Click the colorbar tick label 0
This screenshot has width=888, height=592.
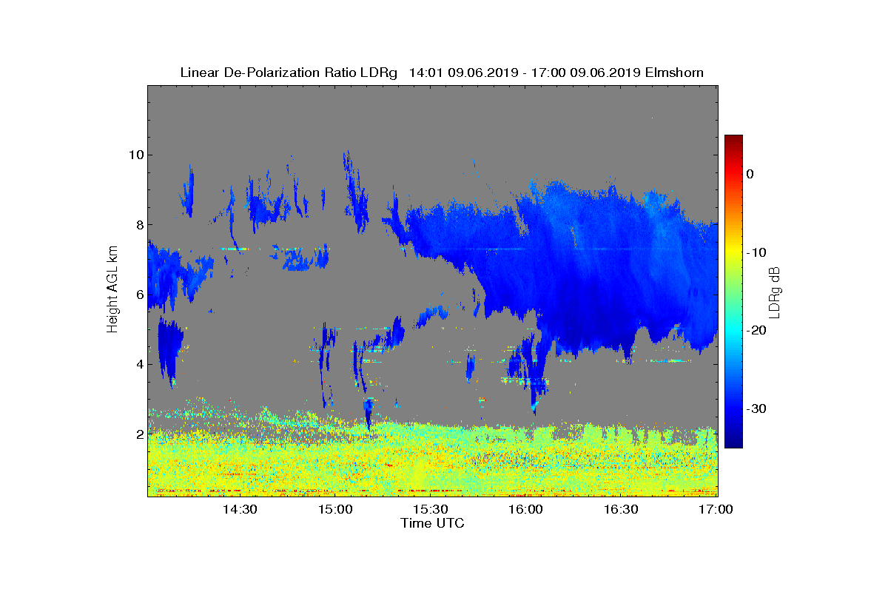tap(750, 174)
